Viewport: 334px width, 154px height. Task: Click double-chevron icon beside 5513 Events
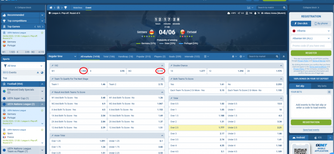38,72
